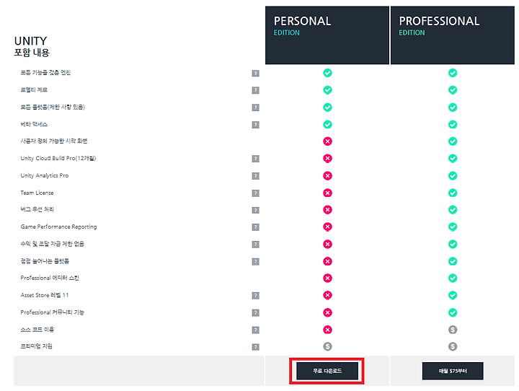Click the Professional 커뮤니티 기능 text

point(53,312)
